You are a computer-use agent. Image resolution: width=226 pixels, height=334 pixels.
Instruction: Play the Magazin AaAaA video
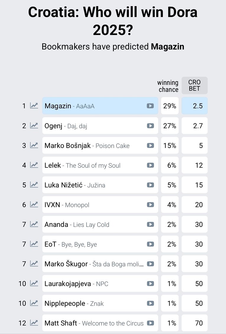(150, 106)
